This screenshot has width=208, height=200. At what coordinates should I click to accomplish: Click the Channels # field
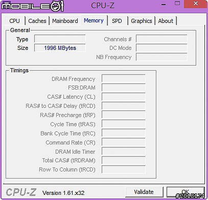click(x=161, y=39)
